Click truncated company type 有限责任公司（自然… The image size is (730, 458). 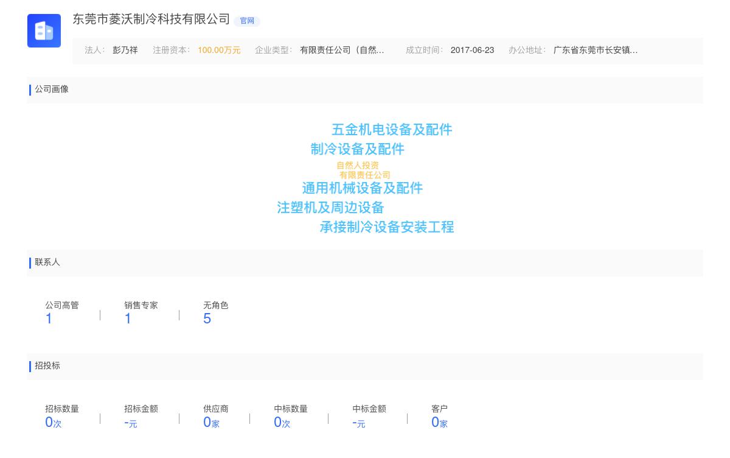point(342,51)
